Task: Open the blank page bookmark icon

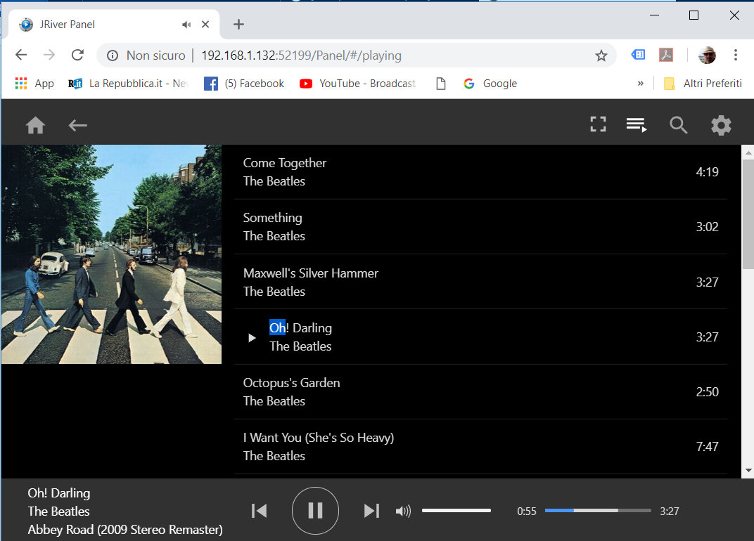Action: 440,84
